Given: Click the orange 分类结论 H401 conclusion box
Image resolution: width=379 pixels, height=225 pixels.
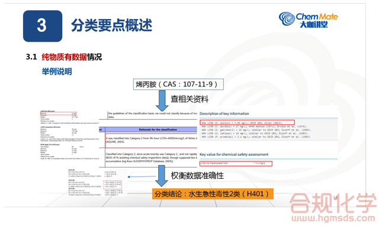Looking at the screenshot, I should [213, 194].
